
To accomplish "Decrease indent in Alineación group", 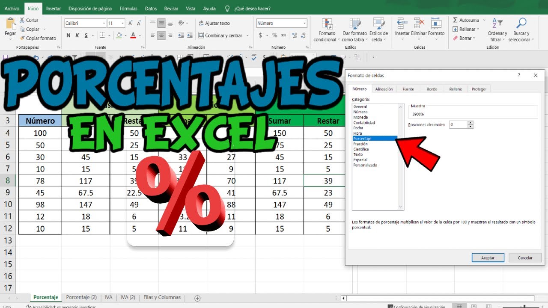I will (181, 36).
